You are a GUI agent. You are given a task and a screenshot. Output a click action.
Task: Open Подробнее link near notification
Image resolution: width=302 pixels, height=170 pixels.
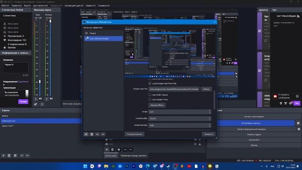tap(23, 82)
